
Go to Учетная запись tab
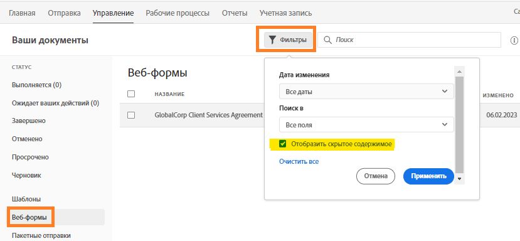point(285,13)
